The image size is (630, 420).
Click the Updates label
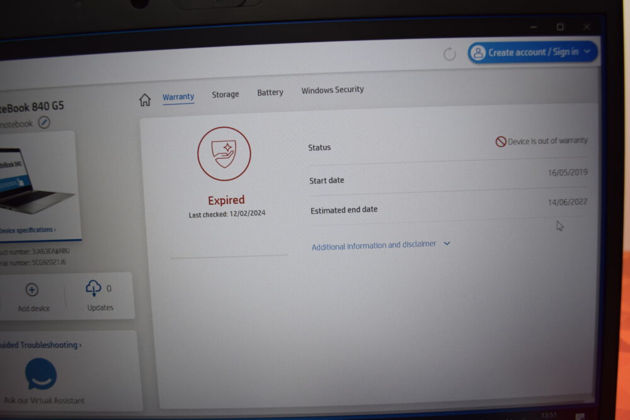100,307
